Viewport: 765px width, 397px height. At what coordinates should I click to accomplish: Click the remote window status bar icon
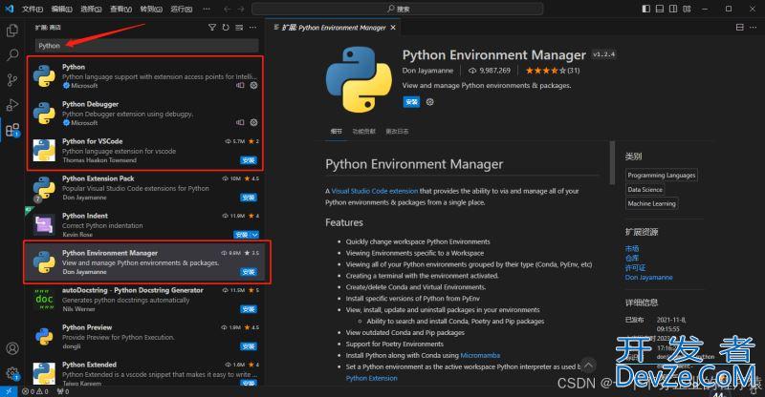[9, 391]
